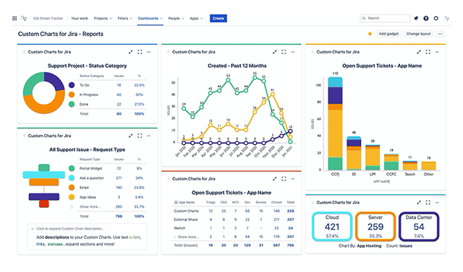The height and width of the screenshot is (272, 463).
Task: Minimize the Open Support Tickets bar chart gadget
Action: point(419,52)
